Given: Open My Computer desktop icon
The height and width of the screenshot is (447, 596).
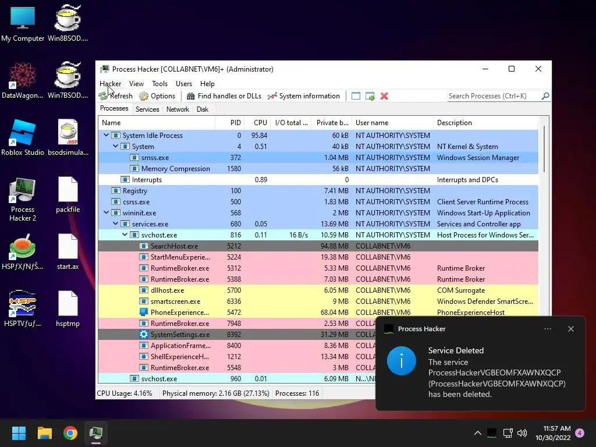Looking at the screenshot, I should point(23,23).
